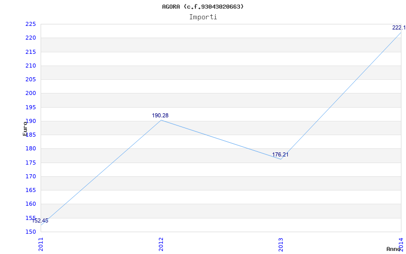
Task: Click the 150 y-axis tick label
Action: pos(30,232)
